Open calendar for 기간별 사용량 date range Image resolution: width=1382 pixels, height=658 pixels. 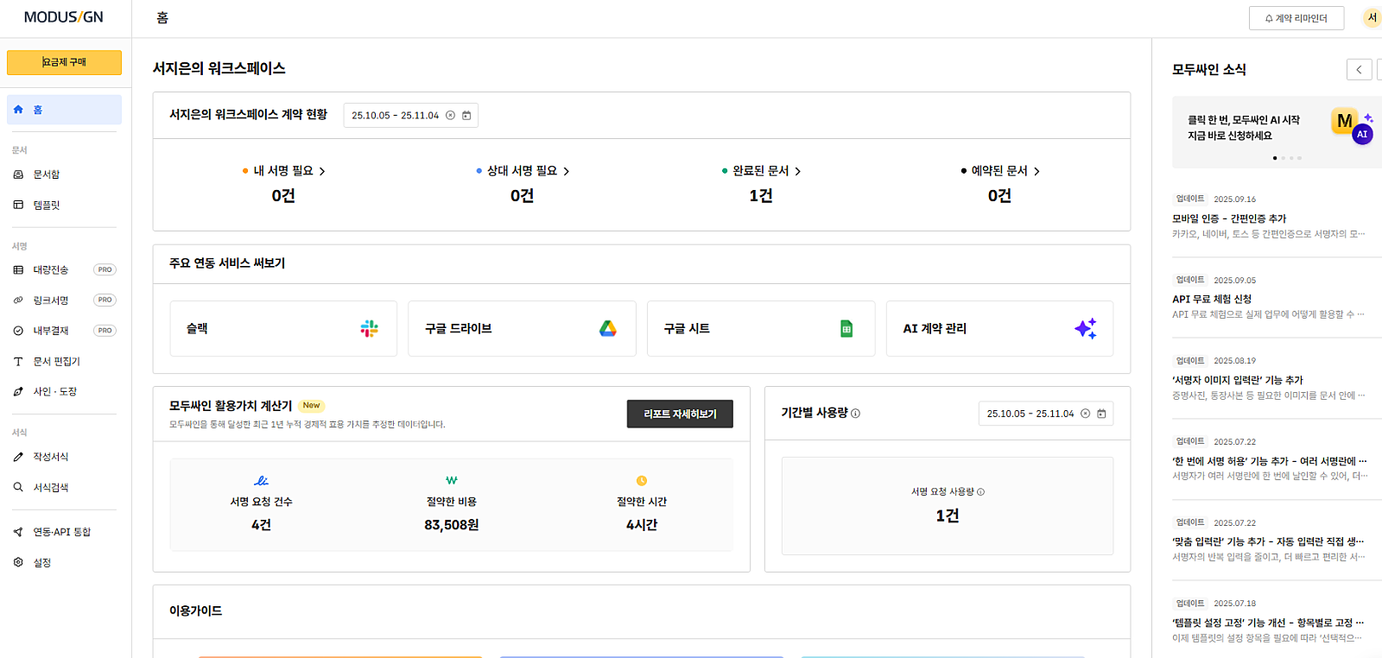(1101, 414)
